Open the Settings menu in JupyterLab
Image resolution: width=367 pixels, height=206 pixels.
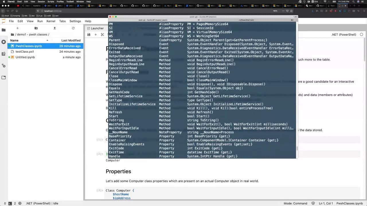tap(75, 21)
